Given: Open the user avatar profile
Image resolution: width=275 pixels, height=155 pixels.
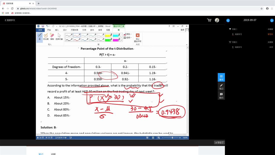Looking at the screenshot, I should [x=217, y=20].
